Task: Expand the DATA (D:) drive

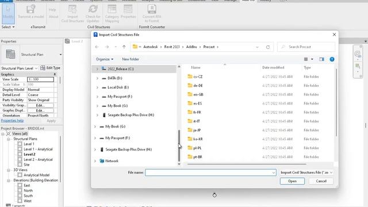Action: pos(97,78)
